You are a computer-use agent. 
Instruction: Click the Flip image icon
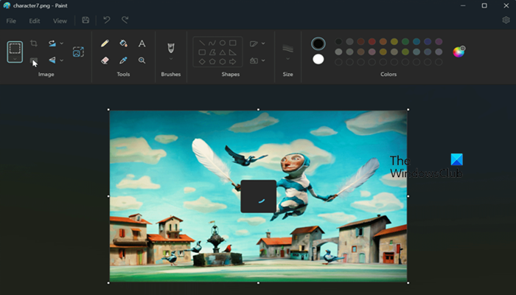point(52,60)
